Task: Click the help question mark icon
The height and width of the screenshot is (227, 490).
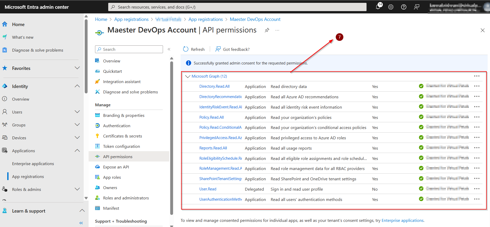Action: click(x=404, y=7)
